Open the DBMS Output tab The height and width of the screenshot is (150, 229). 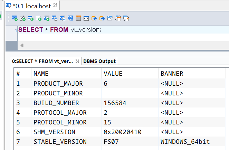click(x=99, y=61)
